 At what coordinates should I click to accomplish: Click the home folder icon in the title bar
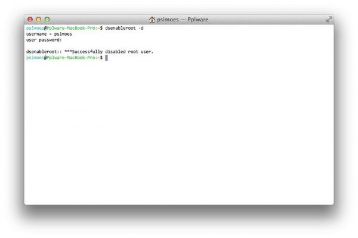(x=152, y=20)
